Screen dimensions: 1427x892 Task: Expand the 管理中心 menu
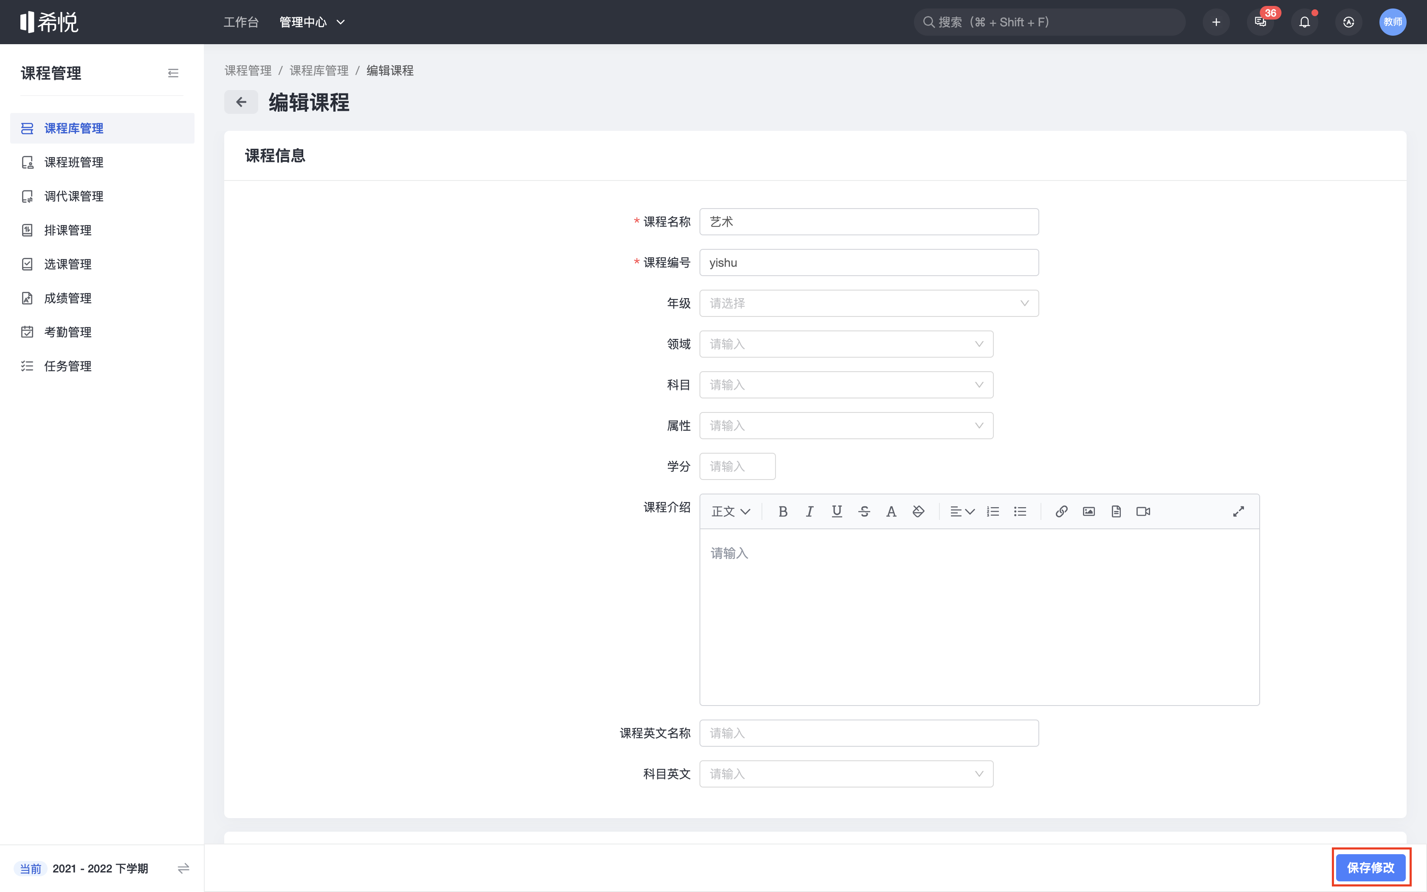coord(312,22)
